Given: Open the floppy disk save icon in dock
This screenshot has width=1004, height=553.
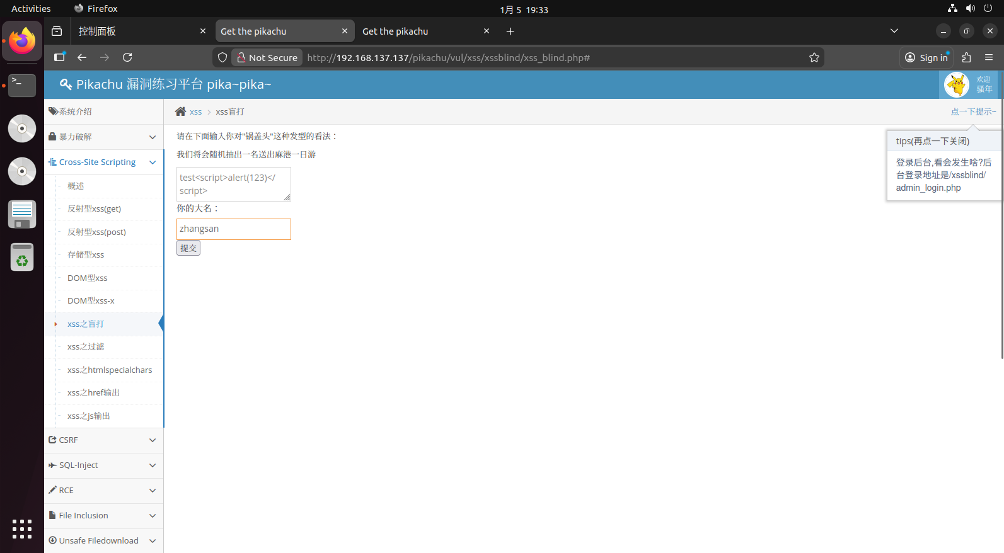Looking at the screenshot, I should click(x=22, y=214).
